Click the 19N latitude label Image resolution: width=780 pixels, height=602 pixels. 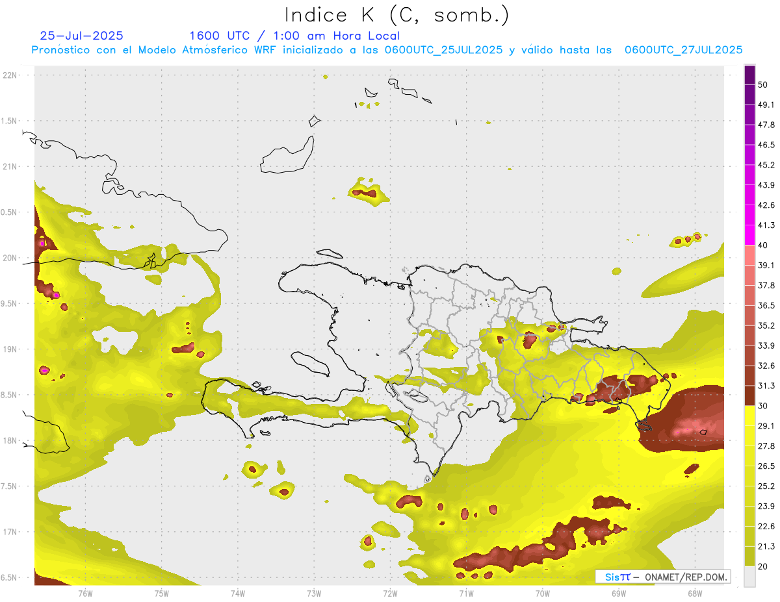tap(10, 349)
